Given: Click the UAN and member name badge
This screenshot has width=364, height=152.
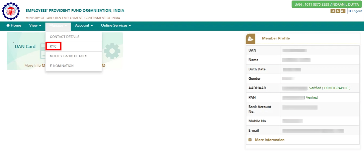Looking at the screenshot, I should click(327, 4).
